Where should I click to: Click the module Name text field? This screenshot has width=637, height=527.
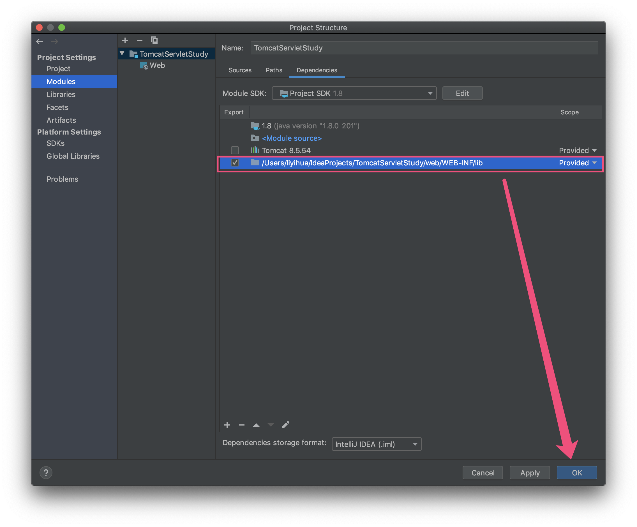pyautogui.click(x=424, y=48)
